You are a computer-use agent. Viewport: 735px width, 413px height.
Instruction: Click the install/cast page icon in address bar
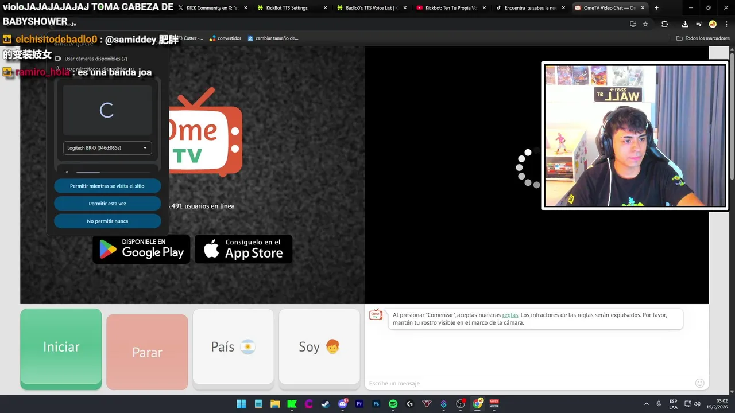pyautogui.click(x=633, y=24)
